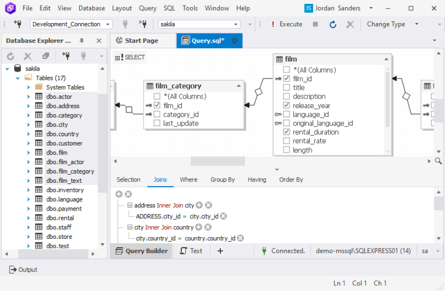
Task: Open the Output panel at the bottom
Action: point(23,269)
